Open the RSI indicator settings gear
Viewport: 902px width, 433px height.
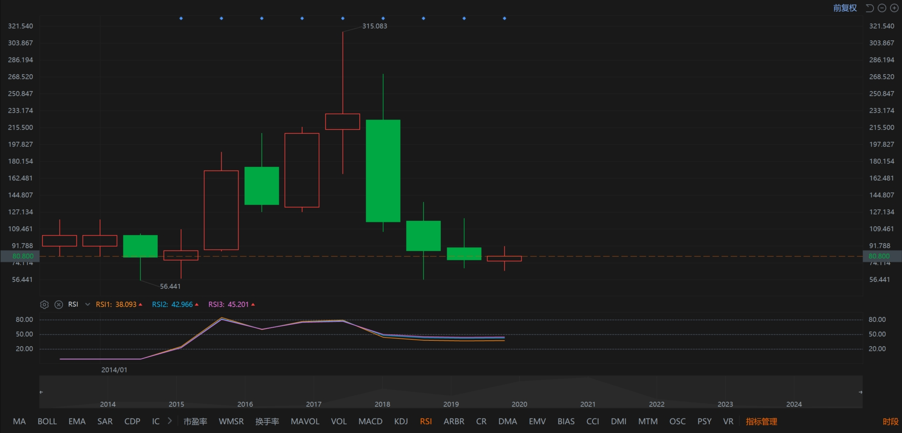(44, 304)
